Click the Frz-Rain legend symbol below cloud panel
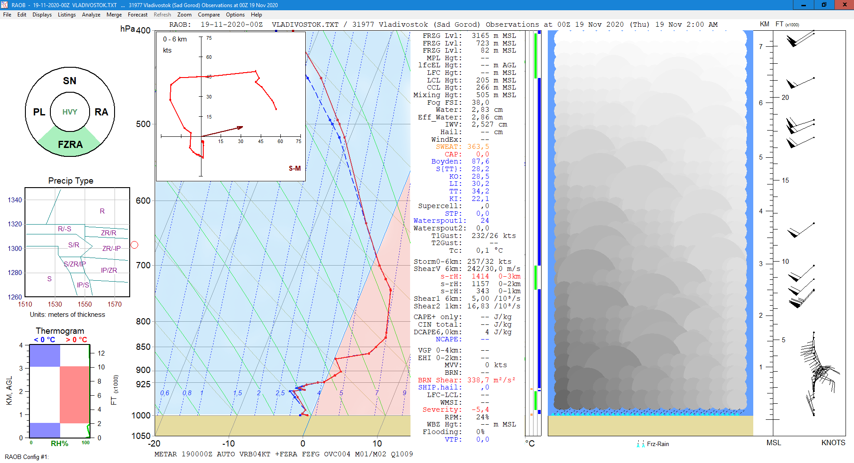The width and height of the screenshot is (854, 463). point(640,444)
